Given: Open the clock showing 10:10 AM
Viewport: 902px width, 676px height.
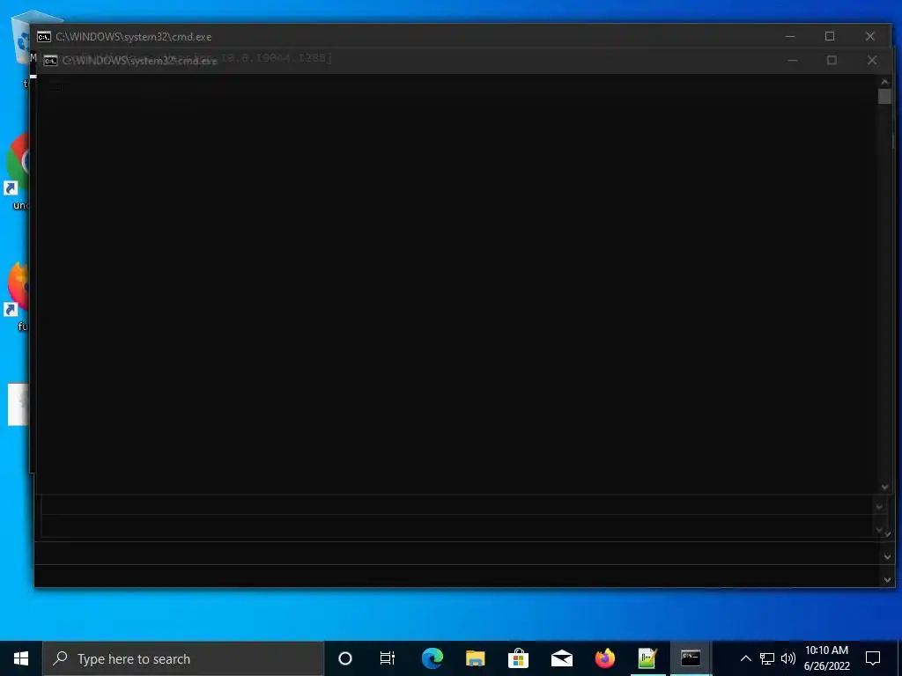Looking at the screenshot, I should pyautogui.click(x=826, y=658).
